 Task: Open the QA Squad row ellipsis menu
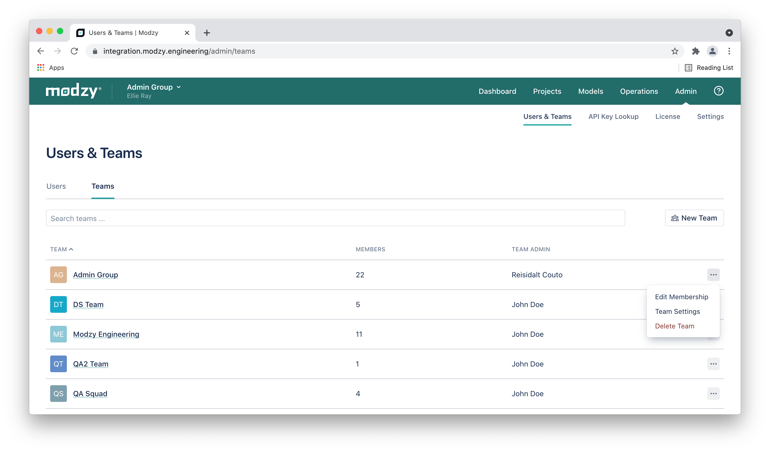713,394
